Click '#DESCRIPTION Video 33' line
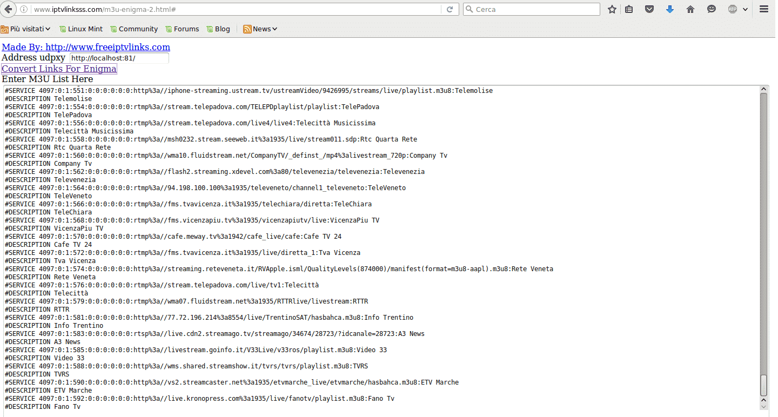The image size is (778, 417). 44,358
